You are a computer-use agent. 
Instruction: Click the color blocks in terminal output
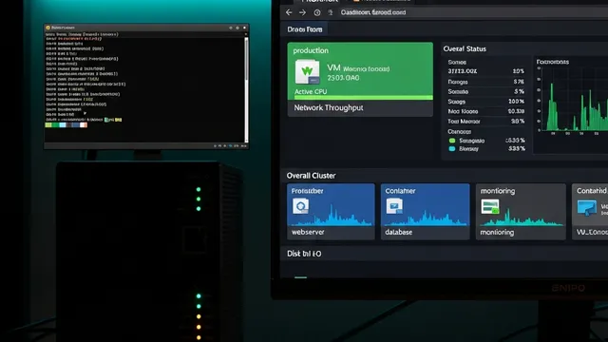pos(66,124)
